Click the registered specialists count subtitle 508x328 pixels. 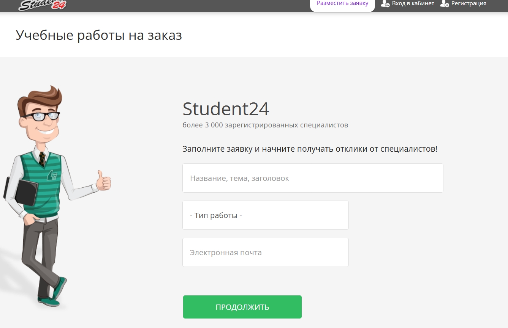coord(265,125)
